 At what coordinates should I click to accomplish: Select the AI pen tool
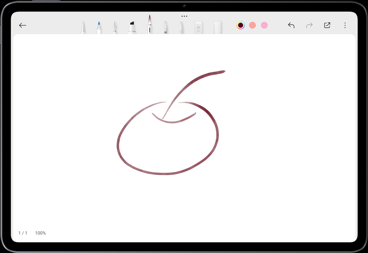tap(166, 28)
